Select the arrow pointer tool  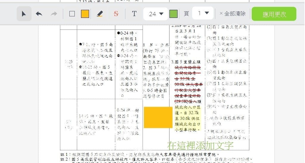24,14
